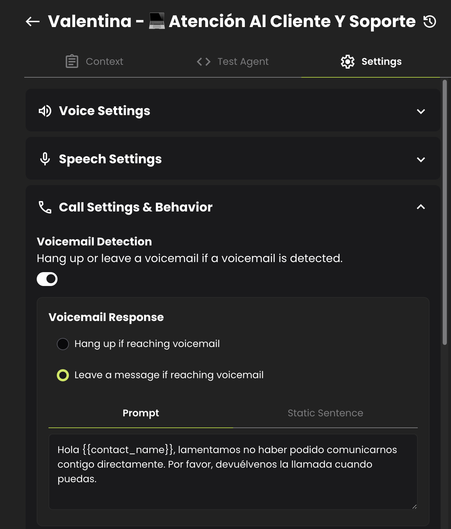Open the Context tab label
451x529 pixels.
[104, 61]
